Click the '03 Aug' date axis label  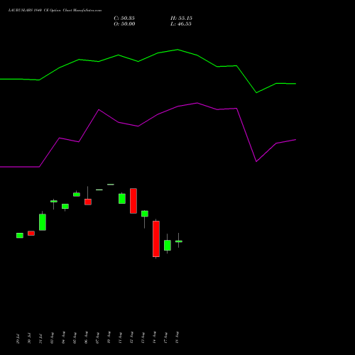52,338
